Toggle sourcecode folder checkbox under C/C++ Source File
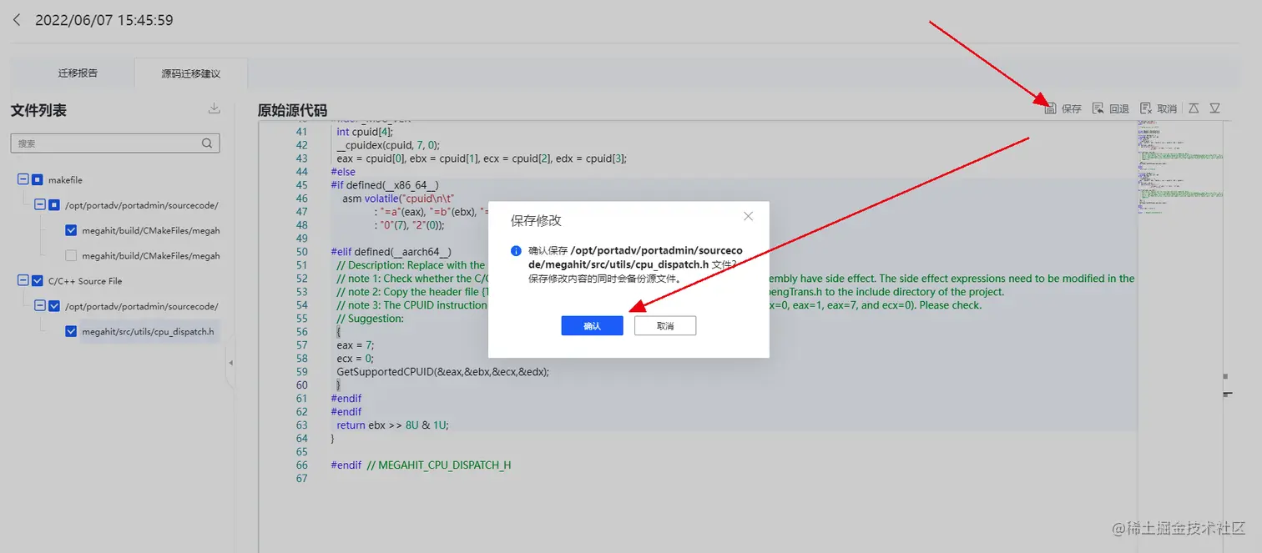The image size is (1262, 553). tap(54, 306)
